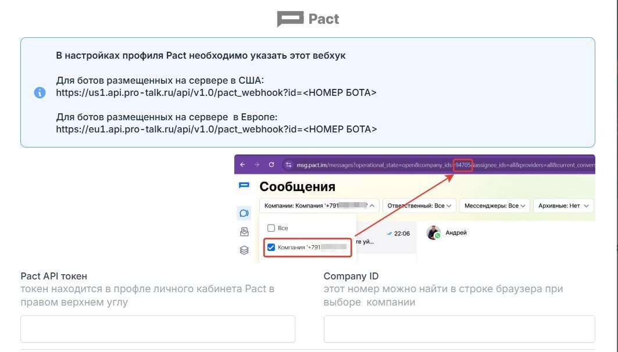Open the "Ответственный: Все" dropdown
Screen dimensions: 618x352
pos(419,206)
